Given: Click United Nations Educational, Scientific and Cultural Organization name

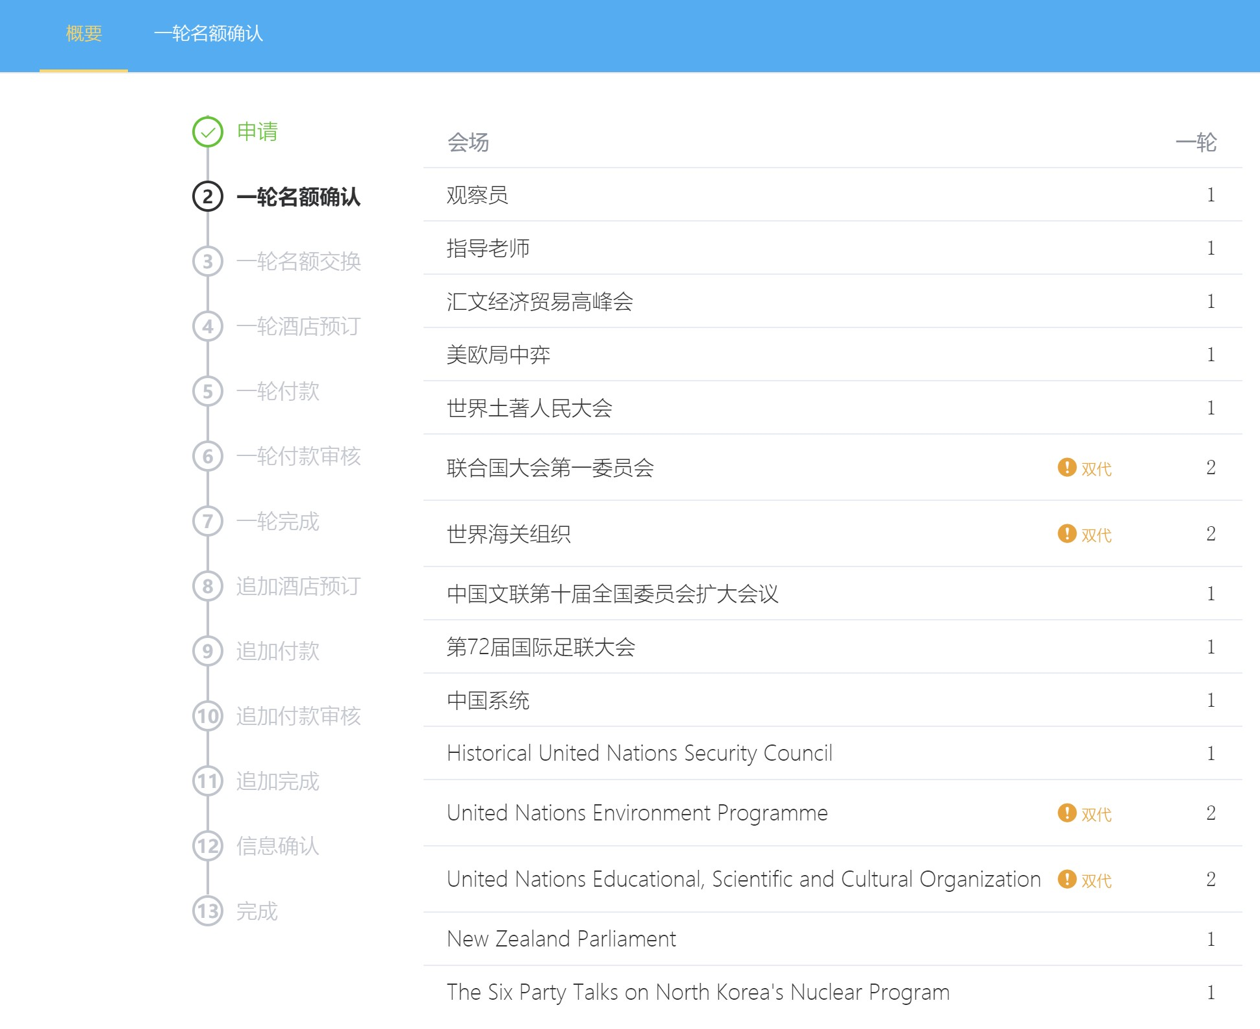Looking at the screenshot, I should (x=744, y=880).
